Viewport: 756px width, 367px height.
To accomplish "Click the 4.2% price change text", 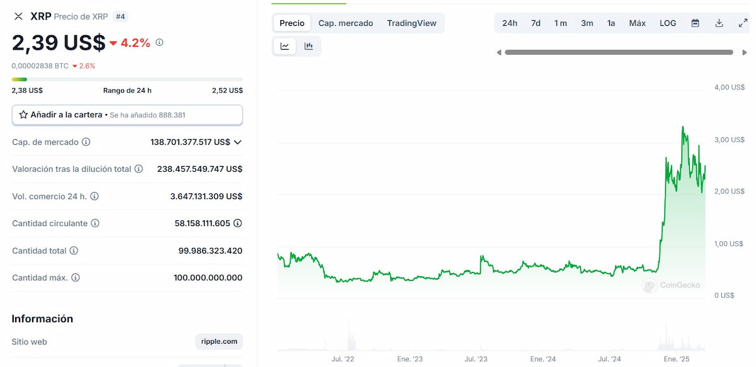I will point(135,43).
